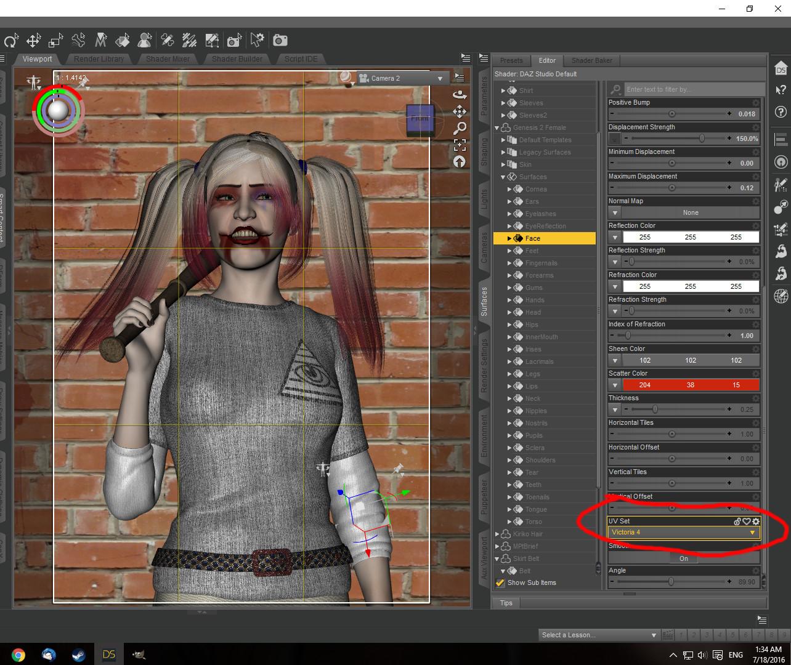
Task: Click the frame selection view icon
Action: pyautogui.click(x=460, y=145)
